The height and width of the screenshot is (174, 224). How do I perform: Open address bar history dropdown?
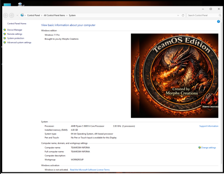[178, 15]
